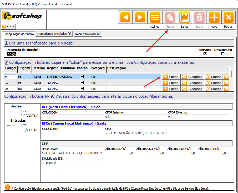This screenshot has height=193, width=238.
Task: Select ICMS under the Entradas tree
Action: coord(24,125)
